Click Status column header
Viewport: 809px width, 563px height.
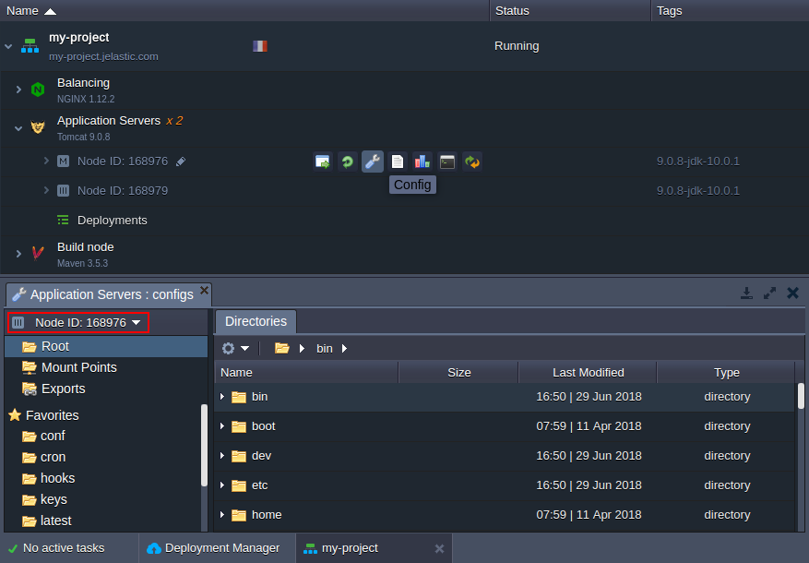570,11
